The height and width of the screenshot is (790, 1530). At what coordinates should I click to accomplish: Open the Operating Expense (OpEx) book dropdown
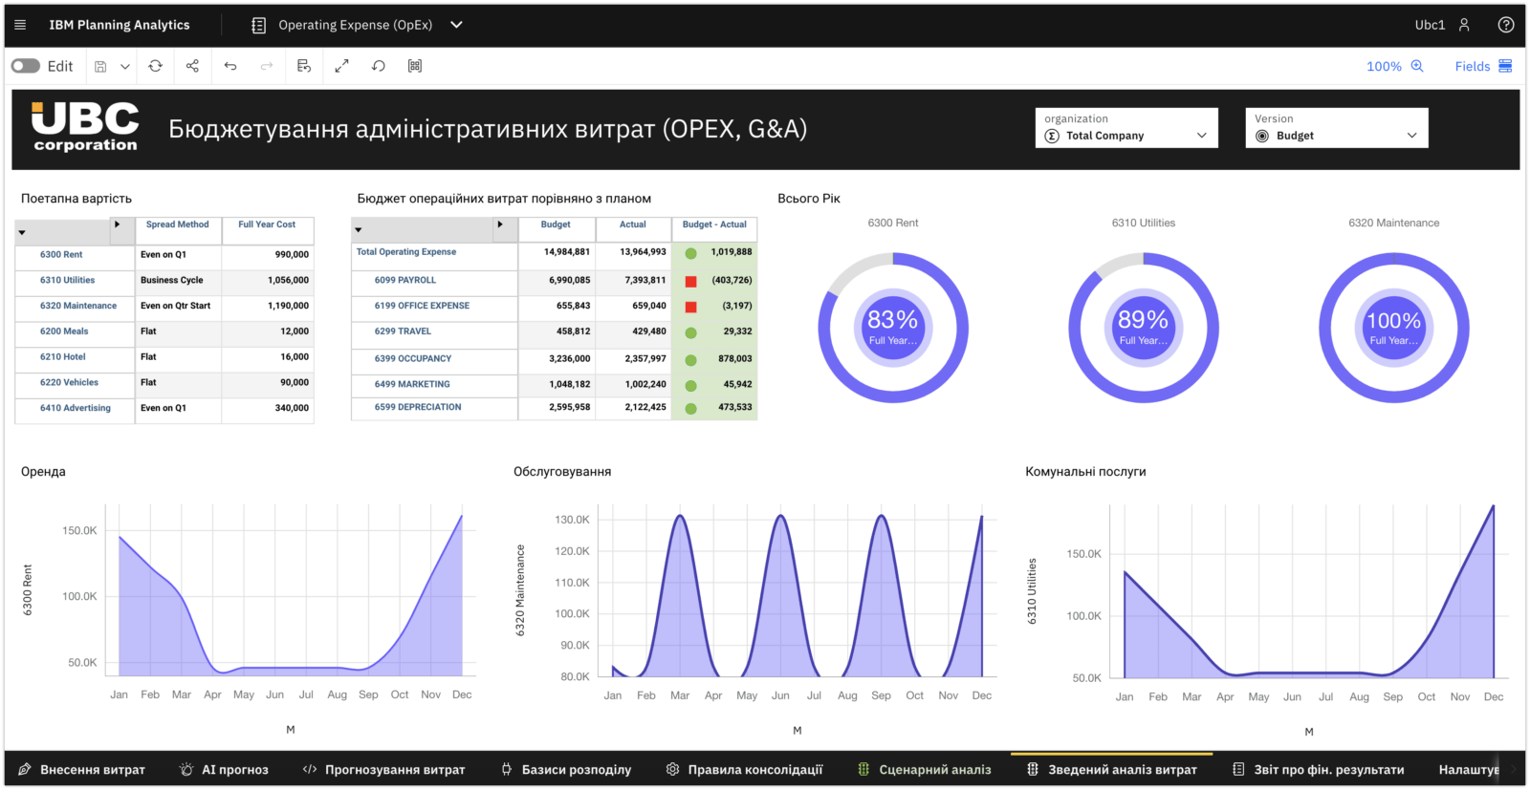(x=456, y=25)
